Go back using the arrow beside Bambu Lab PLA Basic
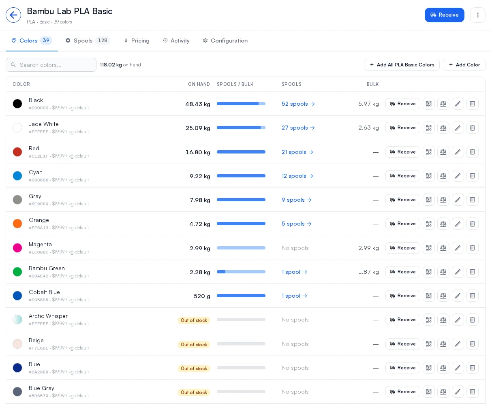This screenshot has width=492, height=405. [x=13, y=15]
